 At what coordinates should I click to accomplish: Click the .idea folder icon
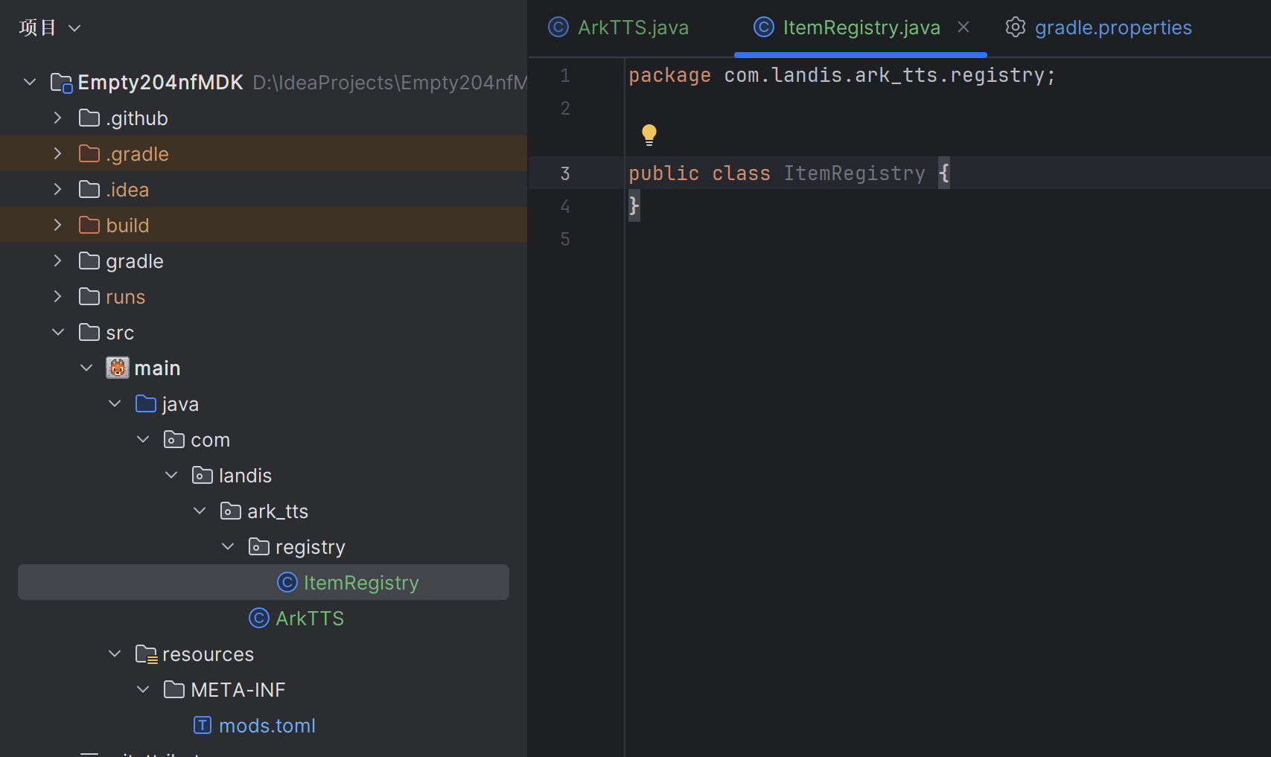pos(89,189)
